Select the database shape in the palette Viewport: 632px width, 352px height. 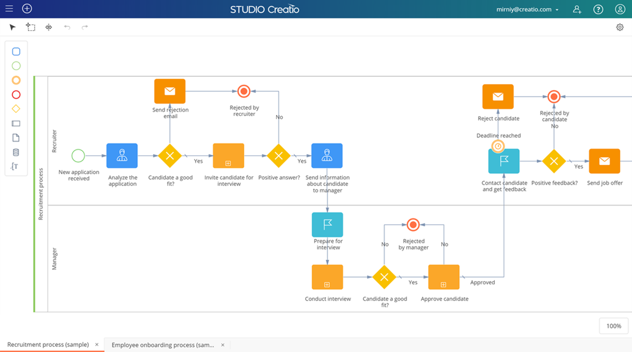(16, 152)
